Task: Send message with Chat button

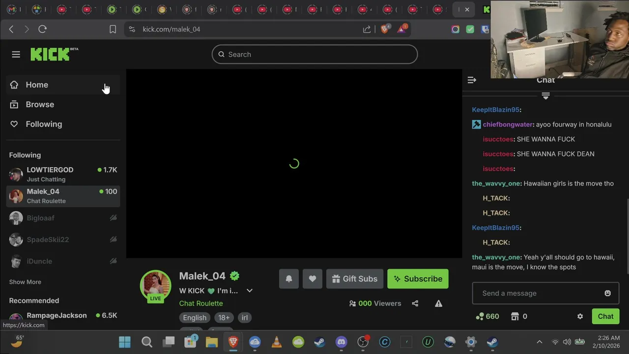Action: [605, 316]
